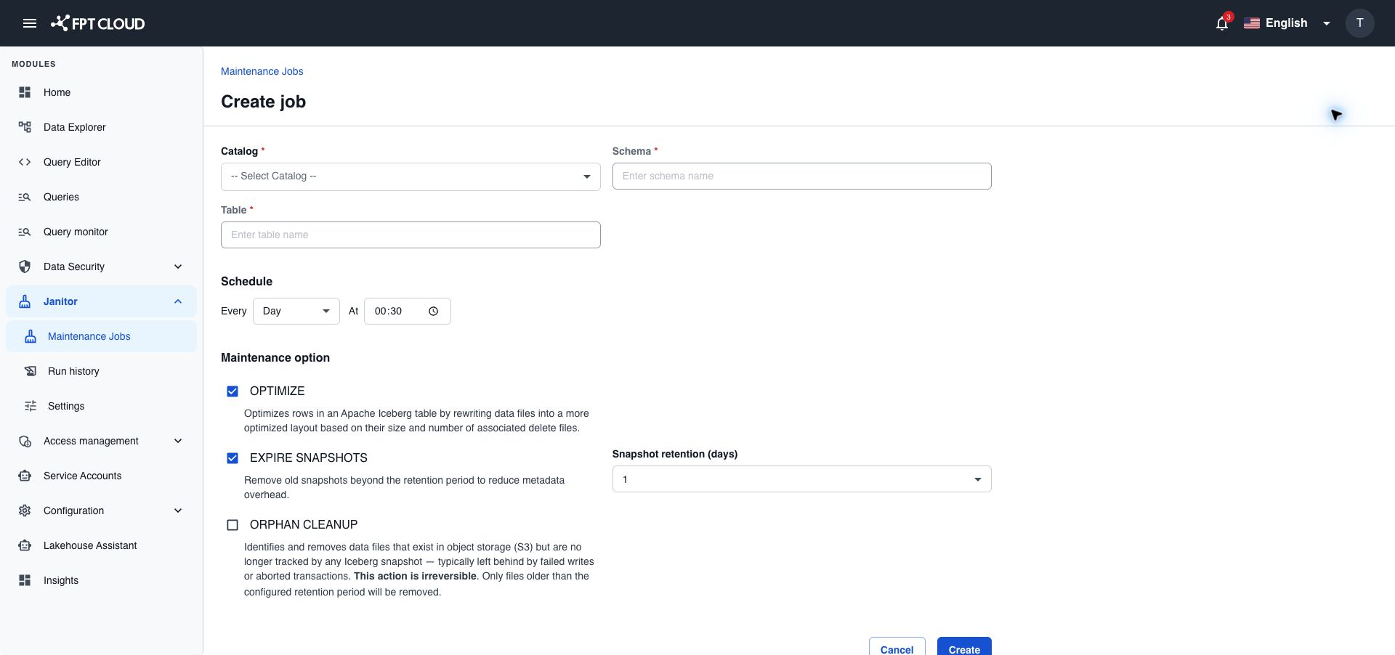Click the OPTIMIZE option label

click(x=277, y=391)
